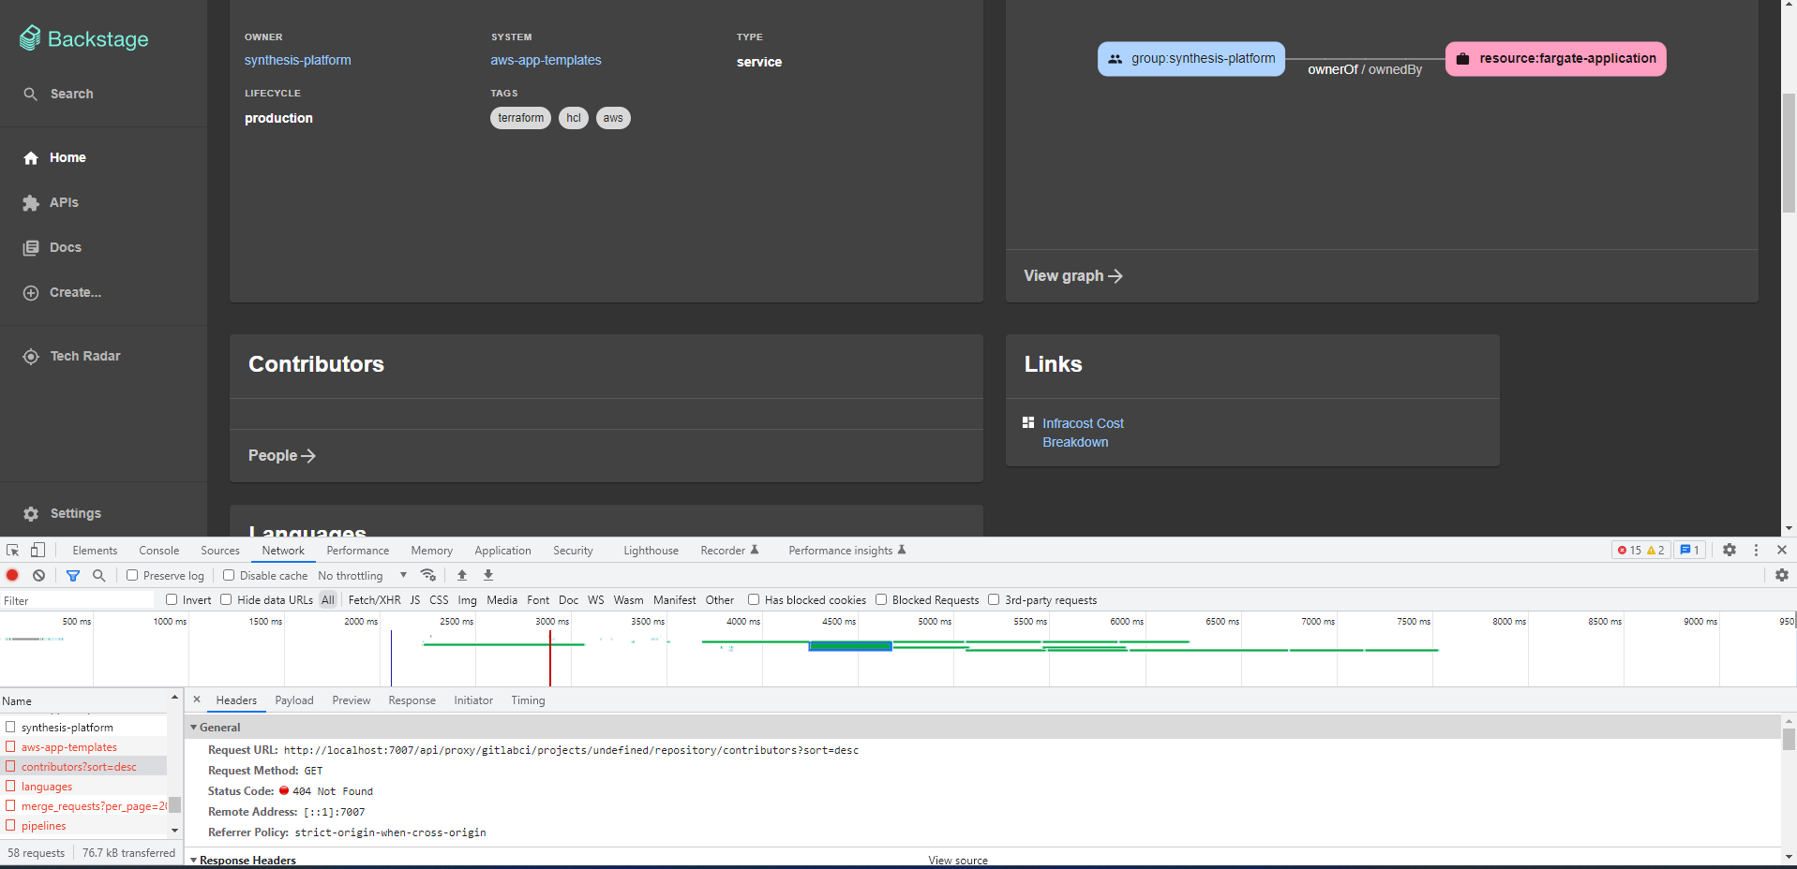
Task: Select the inspect element cursor tool
Action: coord(12,550)
